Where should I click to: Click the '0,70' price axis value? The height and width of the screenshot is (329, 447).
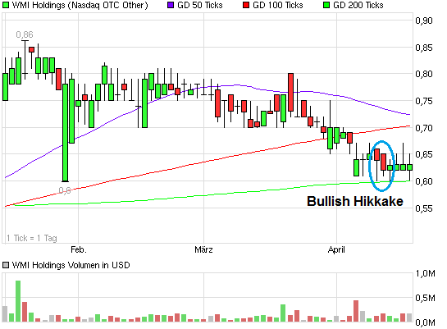[x=424, y=128]
